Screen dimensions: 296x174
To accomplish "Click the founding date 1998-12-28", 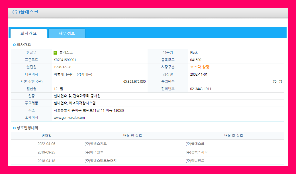I will 62,67.
